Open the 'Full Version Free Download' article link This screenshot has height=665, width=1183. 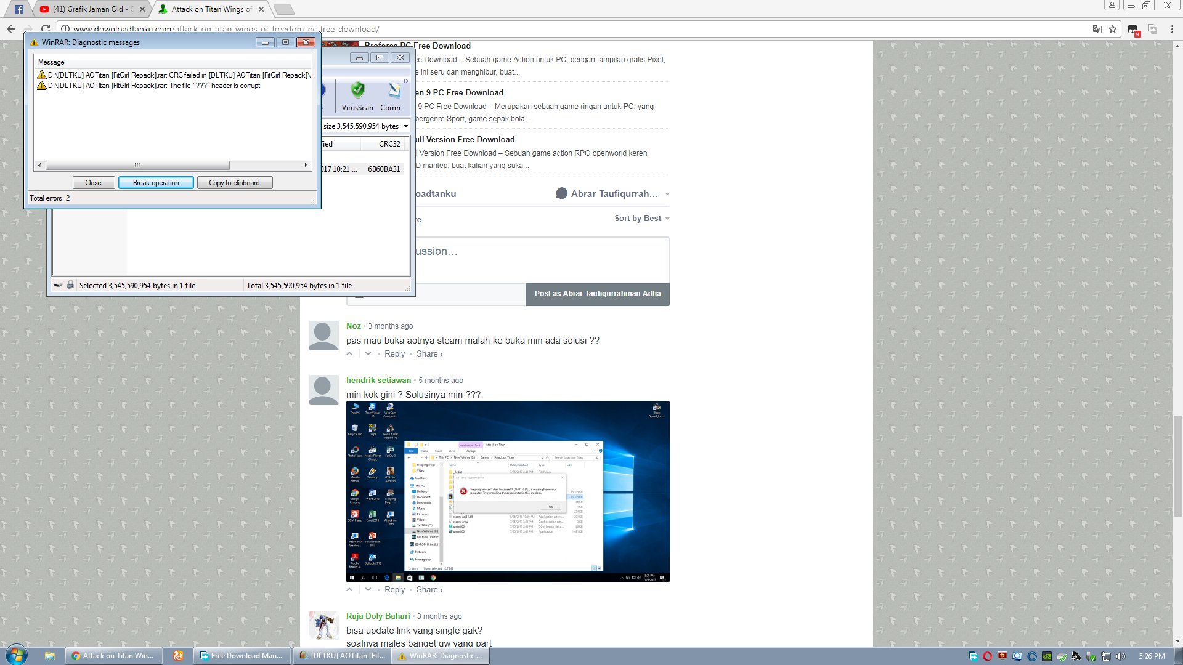point(464,139)
